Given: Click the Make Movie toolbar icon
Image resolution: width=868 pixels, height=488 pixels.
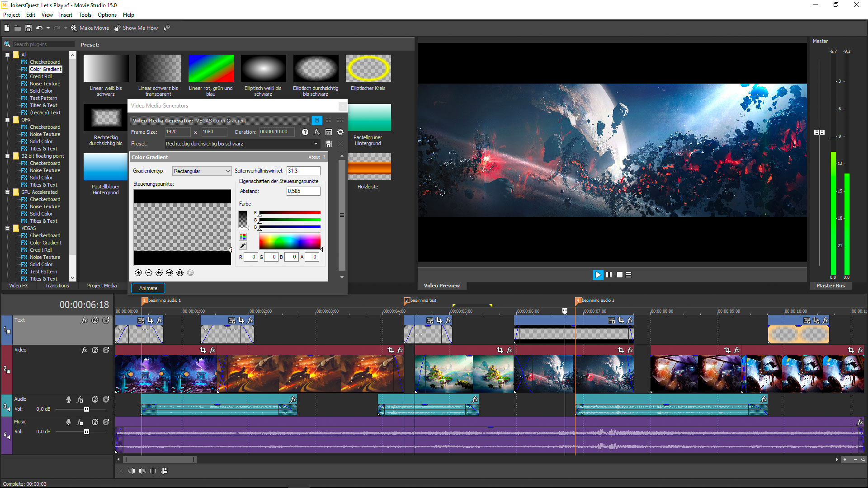Looking at the screenshot, I should 74,28.
